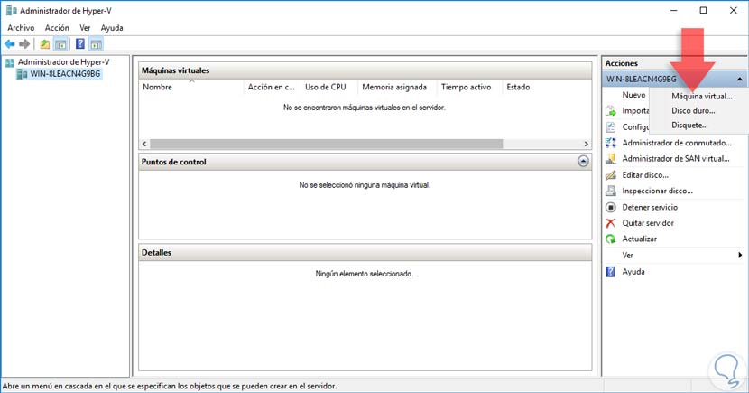Expand the Ver submenu arrow in Acciones
749x393 pixels.
tap(740, 256)
